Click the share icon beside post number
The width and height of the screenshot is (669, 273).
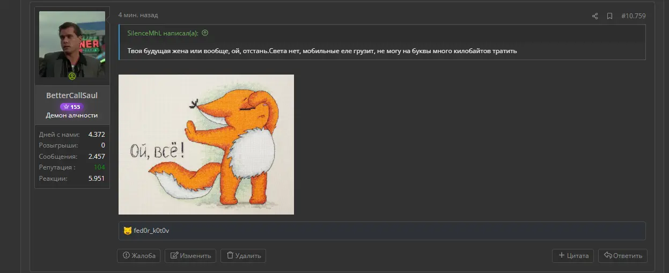tap(595, 16)
